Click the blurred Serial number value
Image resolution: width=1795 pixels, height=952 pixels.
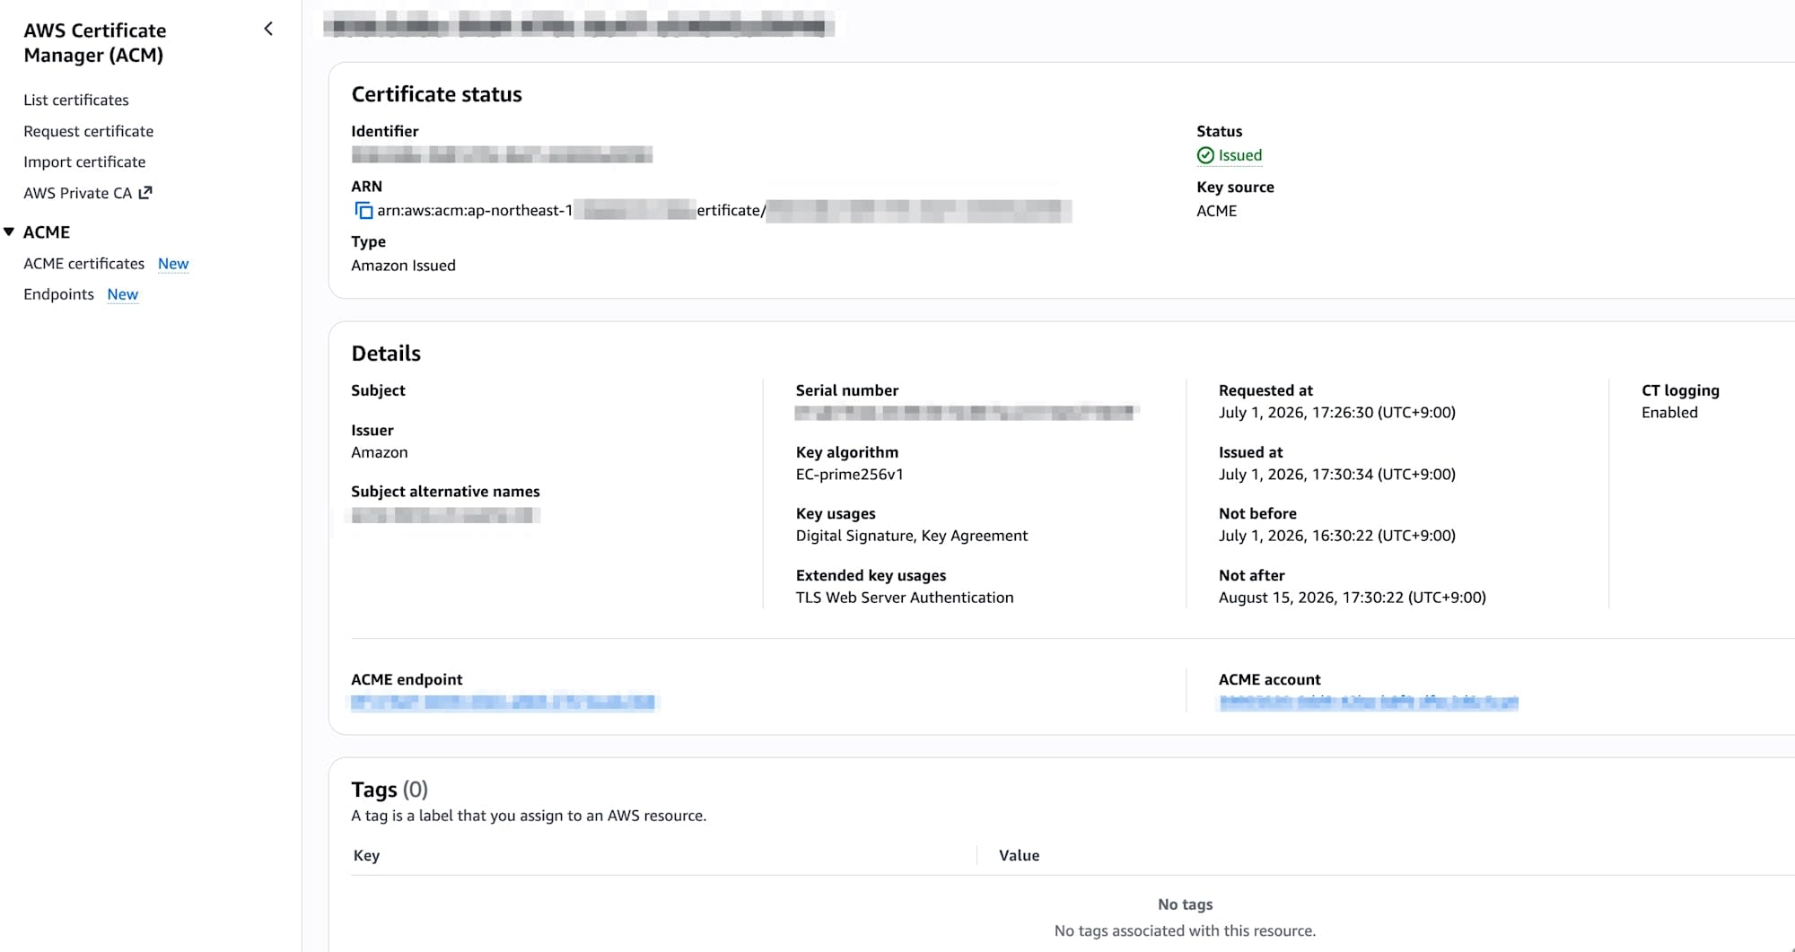967,413
